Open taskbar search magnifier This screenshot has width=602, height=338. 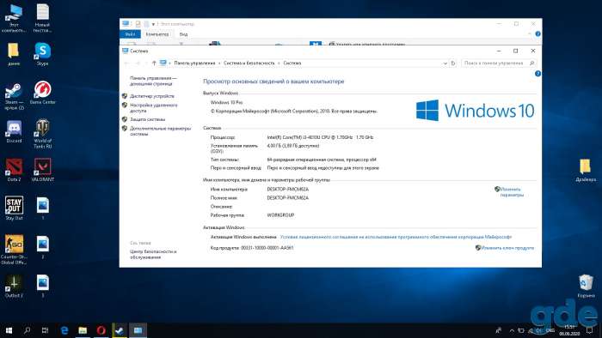27,330
